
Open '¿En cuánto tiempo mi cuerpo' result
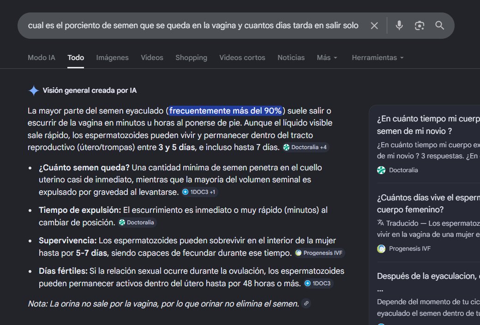point(428,125)
